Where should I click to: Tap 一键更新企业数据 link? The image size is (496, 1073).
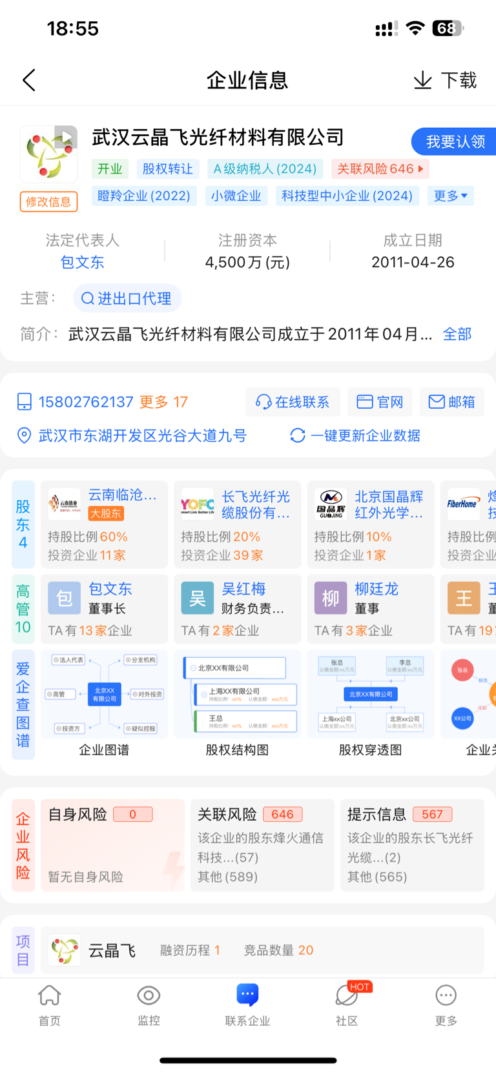pos(366,436)
